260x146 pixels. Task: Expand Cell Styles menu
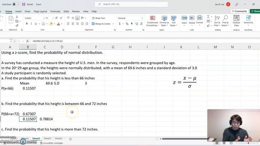point(173,21)
